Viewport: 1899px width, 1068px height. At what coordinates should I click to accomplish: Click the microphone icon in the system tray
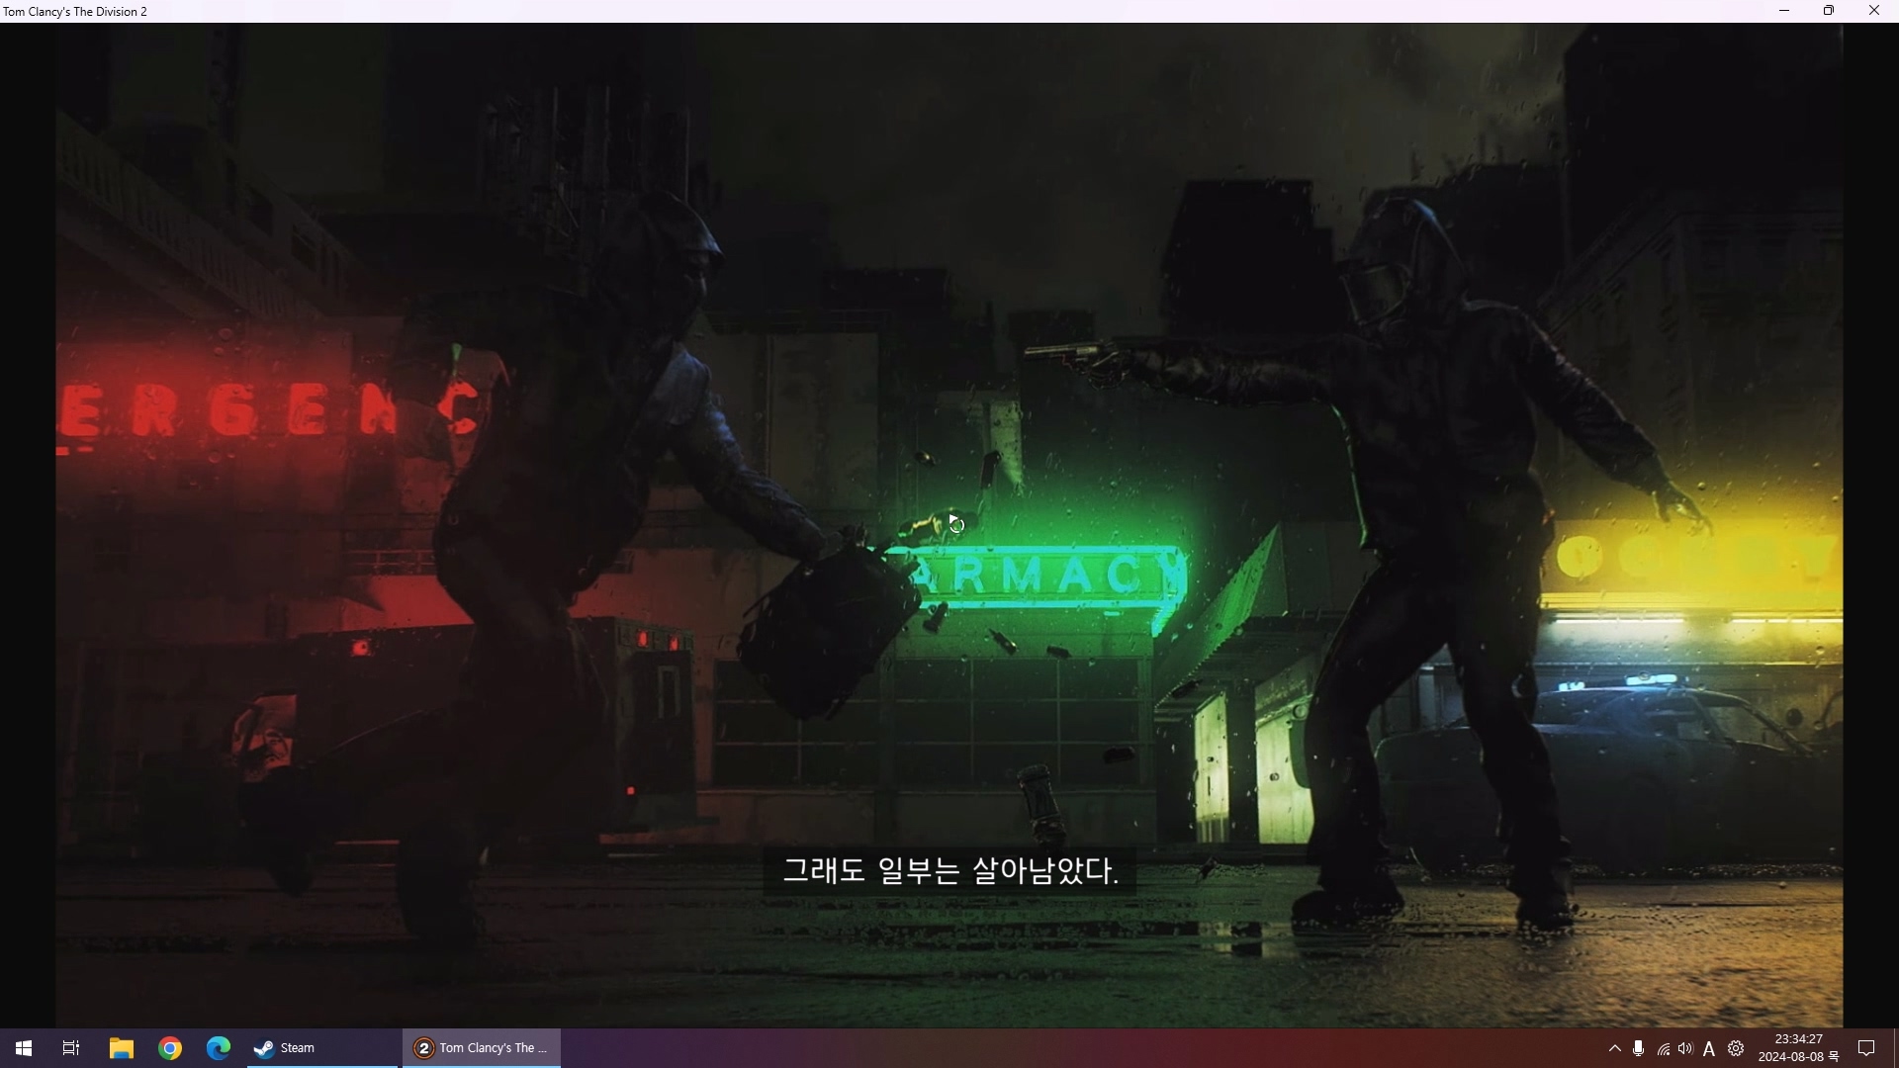1639,1048
